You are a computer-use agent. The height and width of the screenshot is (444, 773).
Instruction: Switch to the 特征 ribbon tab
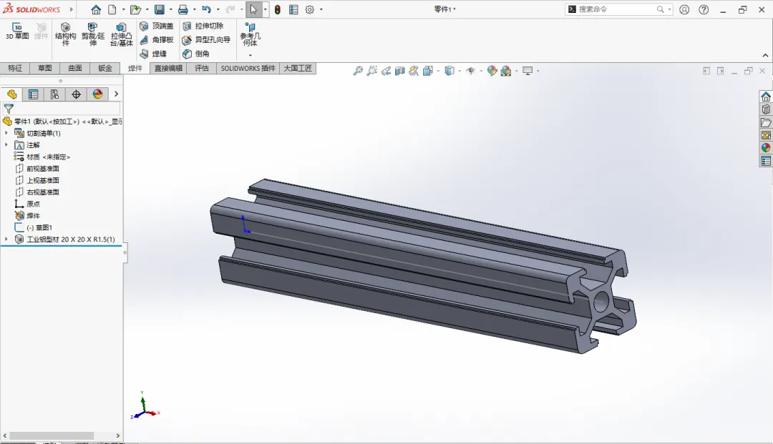tap(15, 69)
